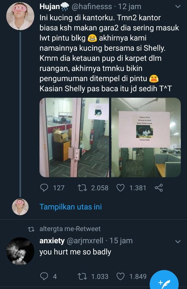Viewport: 187px width, 289px height.
Task: Open anxiety's profile avatar
Action: [x=20, y=251]
